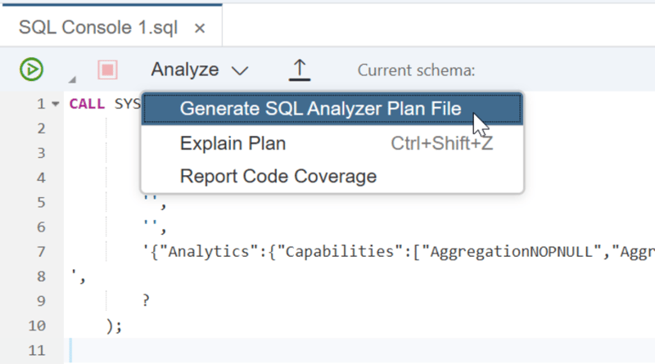Click closing parenthesis on line 10
The width and height of the screenshot is (655, 364).
pos(110,326)
